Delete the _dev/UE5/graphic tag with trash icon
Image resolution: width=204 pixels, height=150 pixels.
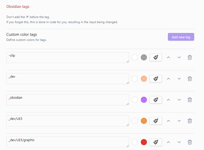pos(190,142)
